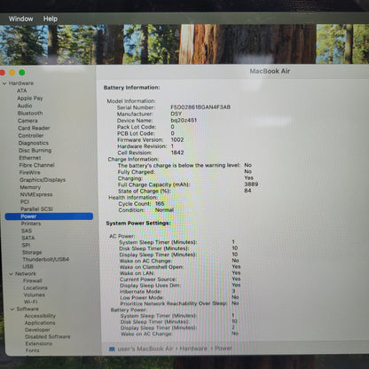Viewport: 369px width, 369px height.
Task: Open the Window menu
Action: point(20,19)
